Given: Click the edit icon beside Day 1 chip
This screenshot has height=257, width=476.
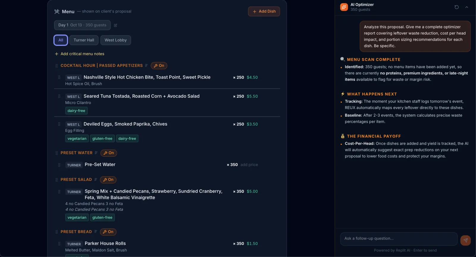Looking at the screenshot, I should pos(115,25).
